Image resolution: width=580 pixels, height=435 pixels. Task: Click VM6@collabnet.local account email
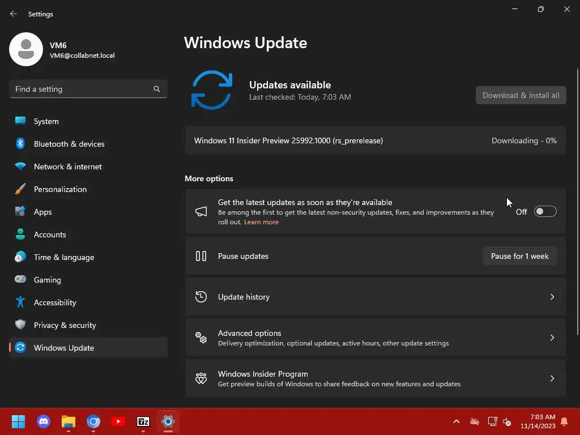[82, 56]
